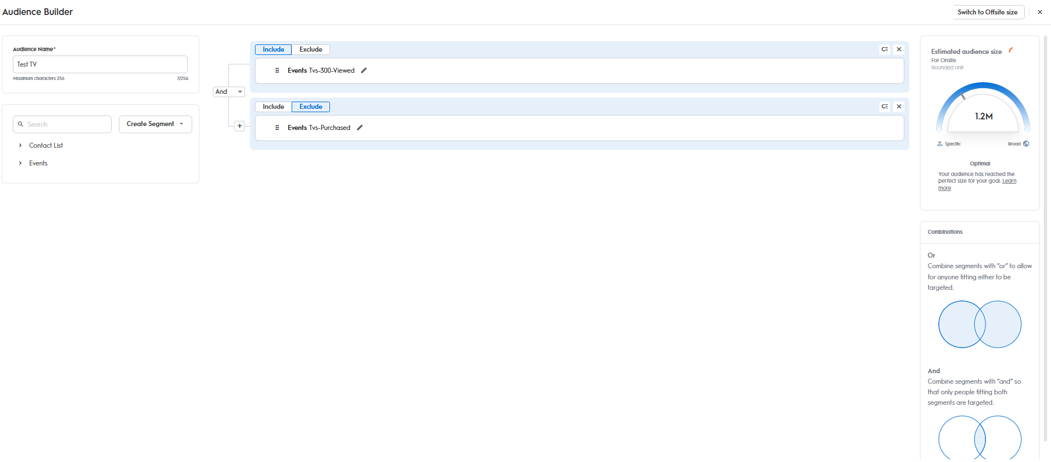Click Switch to Offsite size button

pyautogui.click(x=988, y=12)
